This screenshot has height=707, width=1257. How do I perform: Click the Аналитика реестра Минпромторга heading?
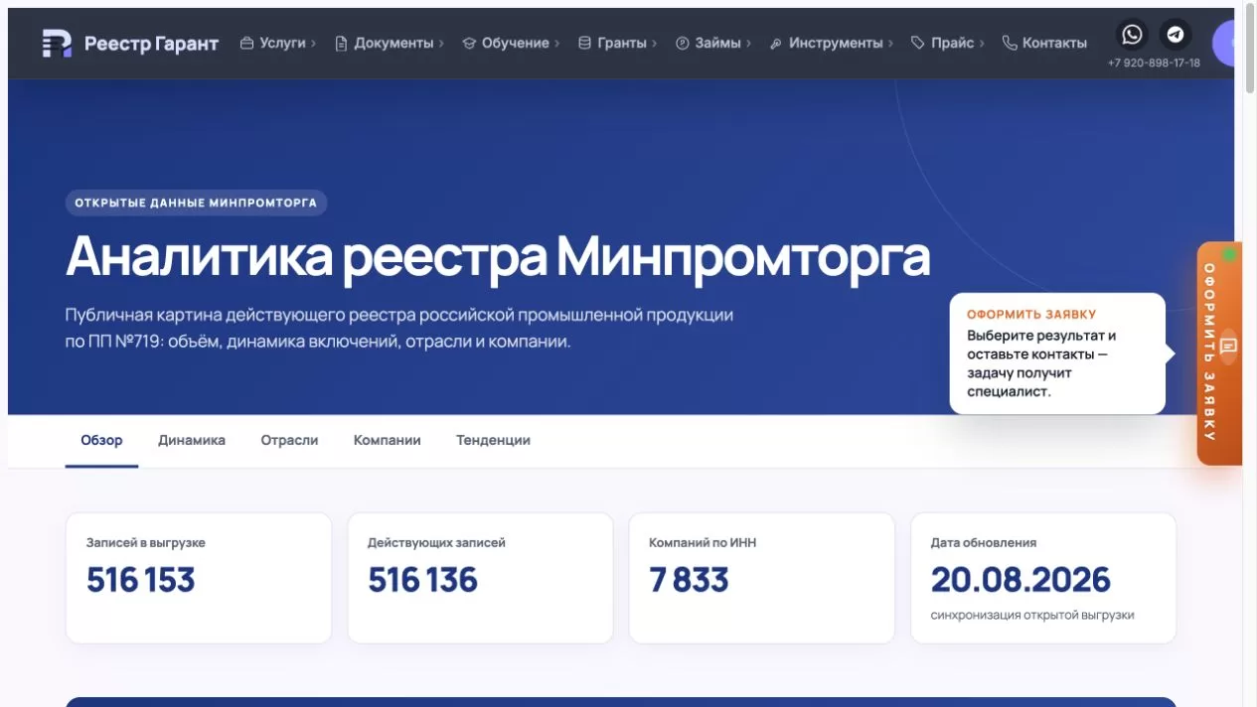coord(498,256)
